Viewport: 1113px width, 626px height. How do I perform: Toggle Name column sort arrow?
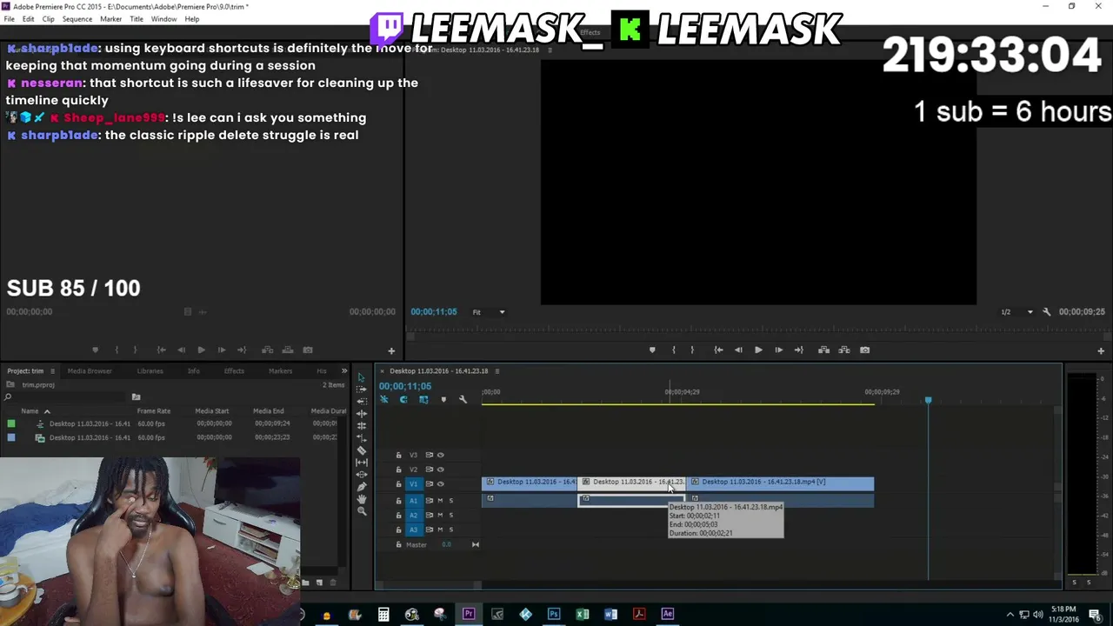[x=47, y=411]
